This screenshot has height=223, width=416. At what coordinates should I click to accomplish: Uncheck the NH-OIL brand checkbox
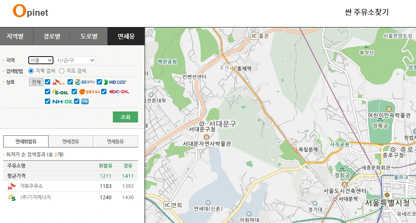point(47,101)
